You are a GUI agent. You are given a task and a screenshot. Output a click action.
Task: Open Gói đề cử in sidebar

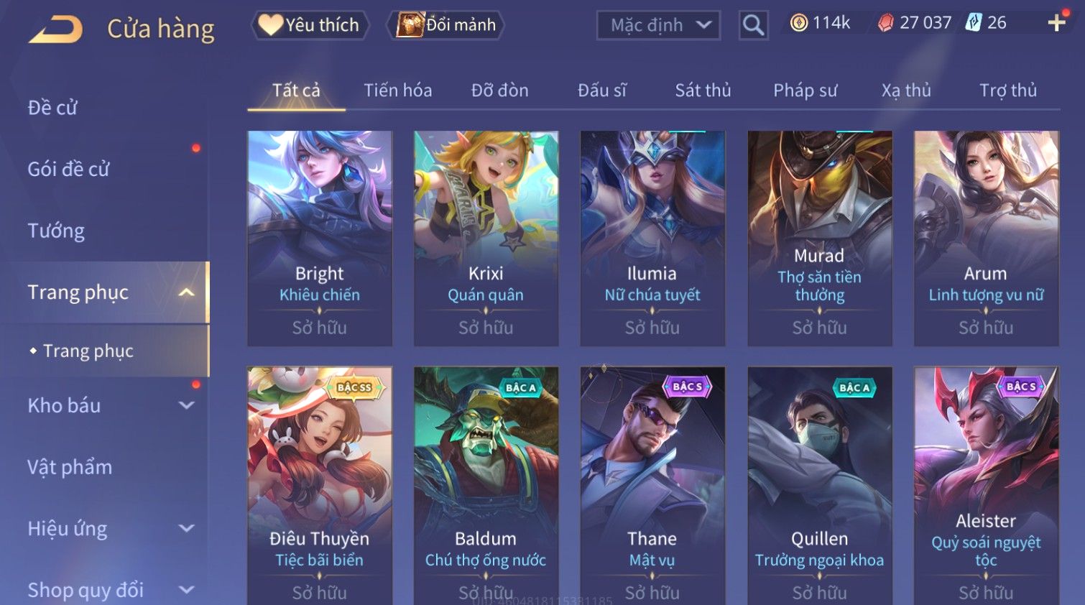tap(68, 169)
